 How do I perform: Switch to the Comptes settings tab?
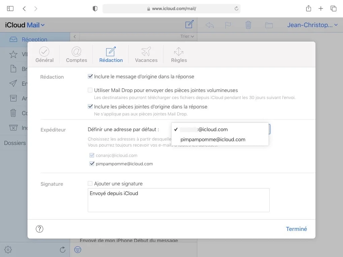tap(76, 54)
